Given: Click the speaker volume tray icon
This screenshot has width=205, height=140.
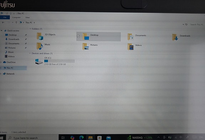Looking at the screenshot, I should click(x=181, y=137).
